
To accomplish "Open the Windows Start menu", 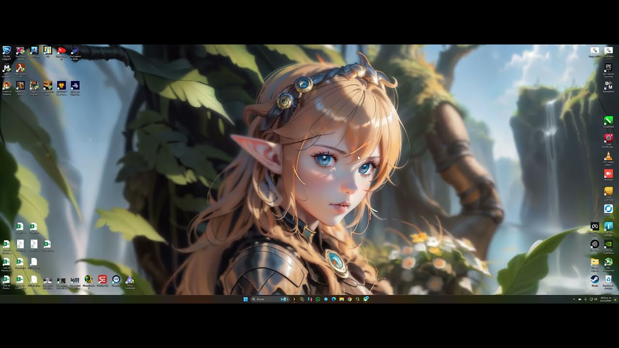I will pyautogui.click(x=246, y=299).
